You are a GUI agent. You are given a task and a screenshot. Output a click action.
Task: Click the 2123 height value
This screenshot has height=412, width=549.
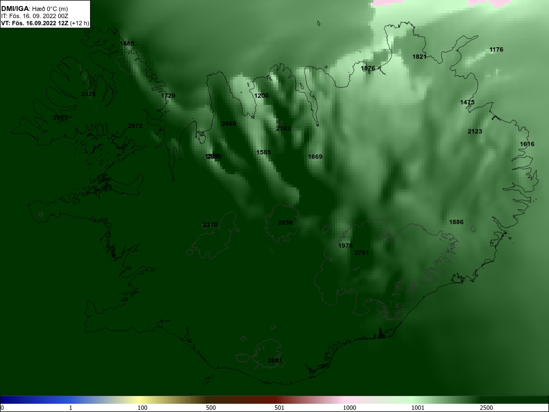point(475,131)
